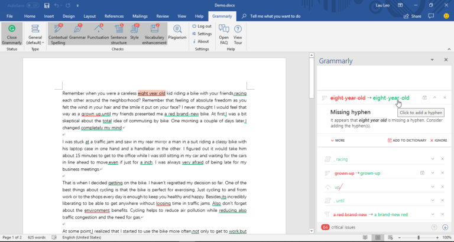Open View tab
454x242 pixels.
tap(182, 16)
